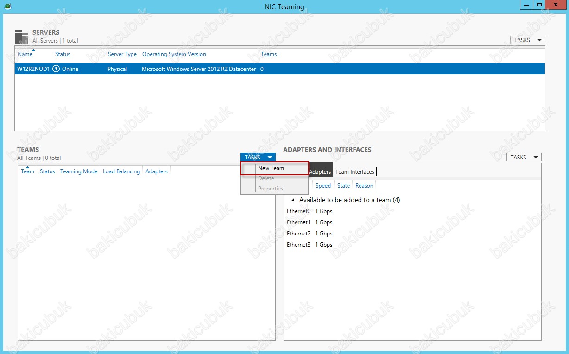
Task: Open the Servers TASKS dropdown
Action: [527, 40]
